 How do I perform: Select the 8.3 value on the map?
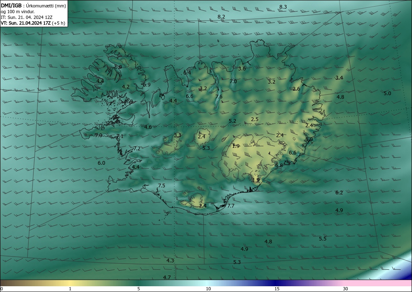point(283,7)
